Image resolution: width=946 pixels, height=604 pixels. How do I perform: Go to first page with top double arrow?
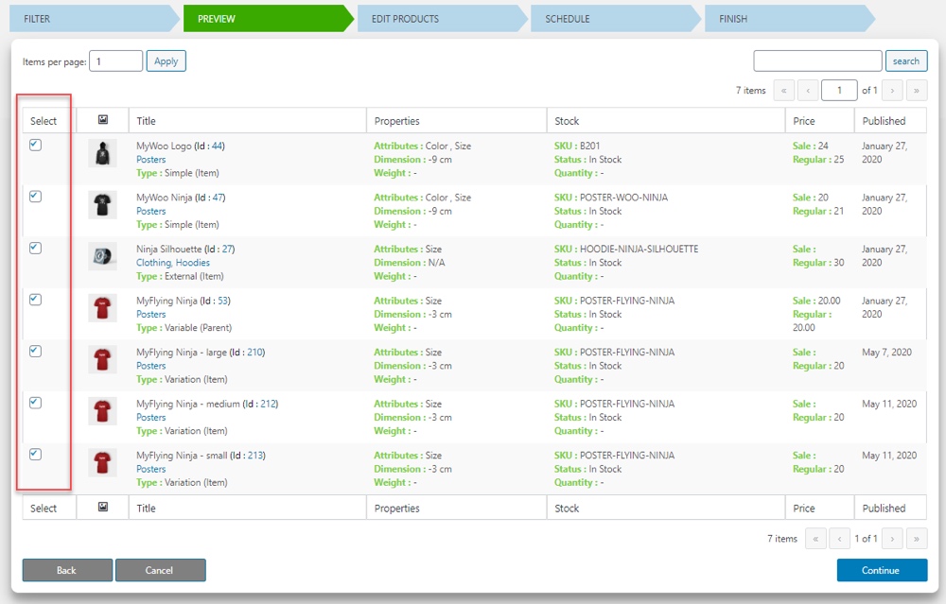point(784,91)
